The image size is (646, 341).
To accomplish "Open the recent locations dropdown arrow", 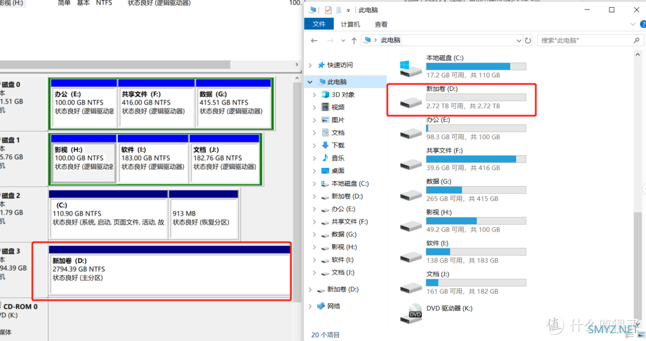I will (343, 40).
